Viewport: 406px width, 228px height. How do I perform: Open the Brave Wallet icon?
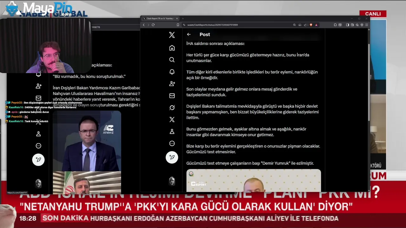(352, 25)
